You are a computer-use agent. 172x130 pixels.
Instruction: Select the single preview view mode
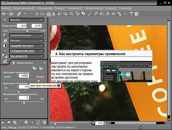pos(48,14)
